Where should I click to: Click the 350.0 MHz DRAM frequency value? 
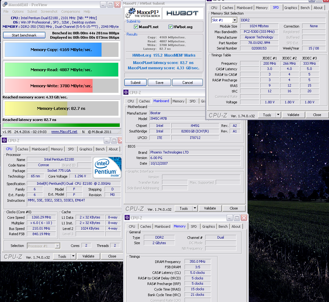(x=198, y=261)
